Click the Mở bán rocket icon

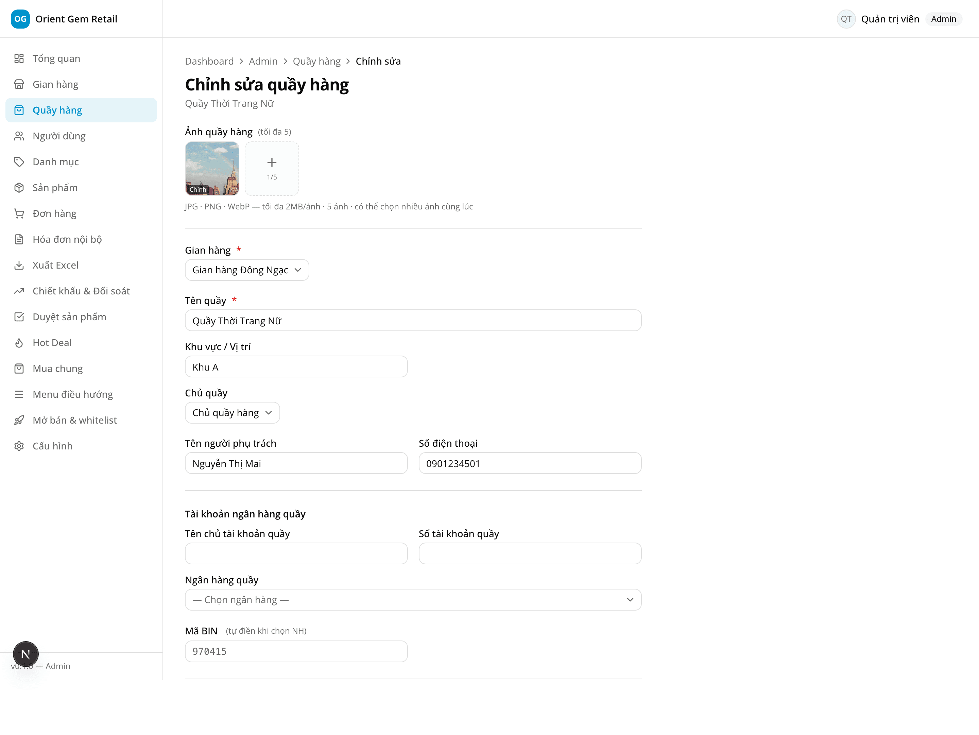[x=19, y=420]
